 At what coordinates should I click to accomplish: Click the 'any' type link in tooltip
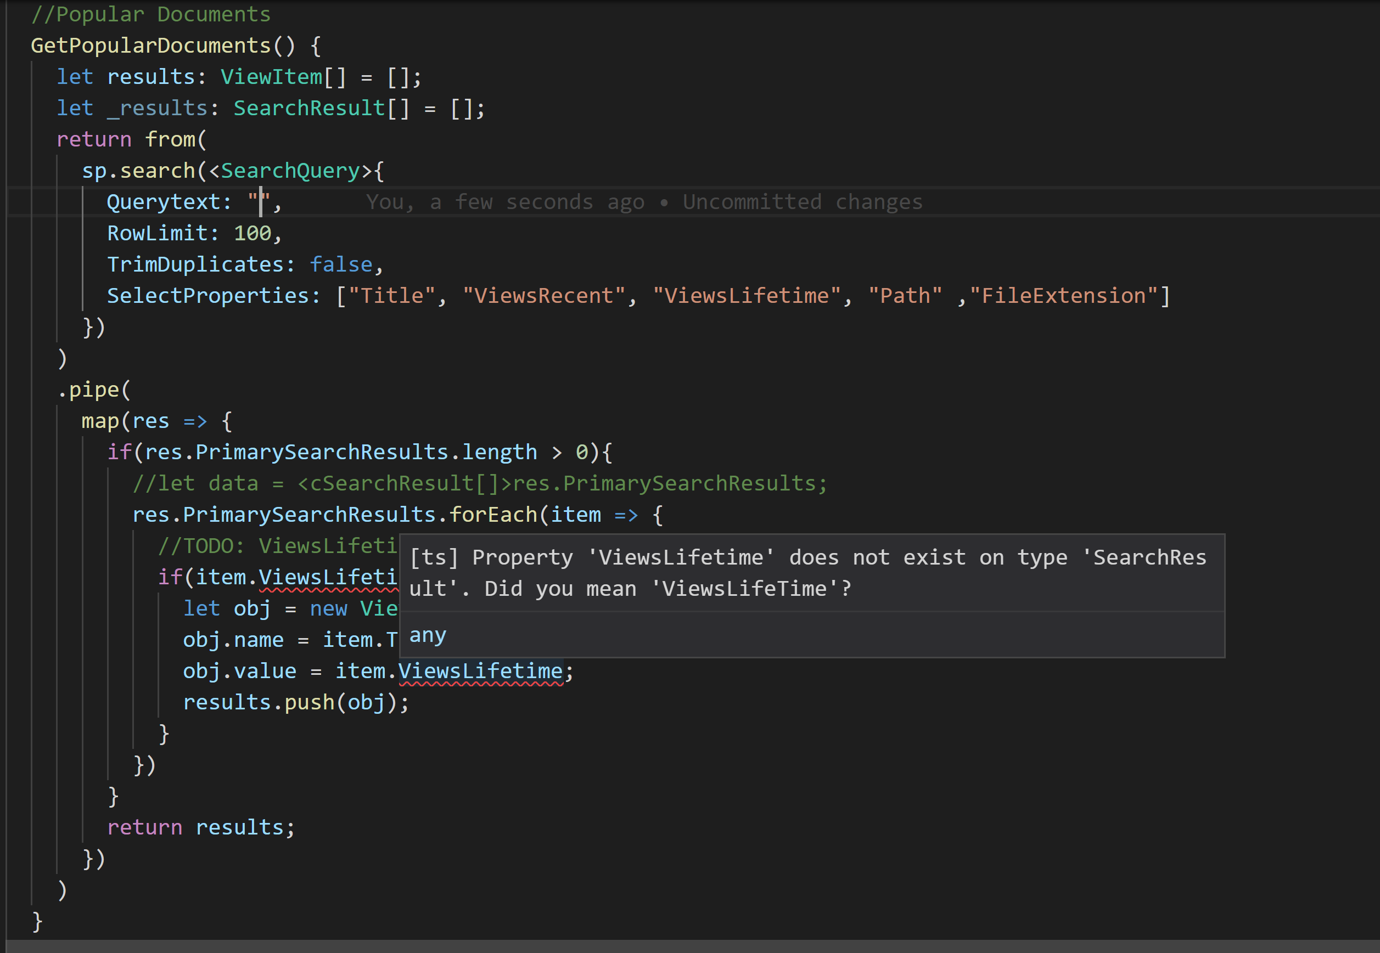tap(427, 635)
